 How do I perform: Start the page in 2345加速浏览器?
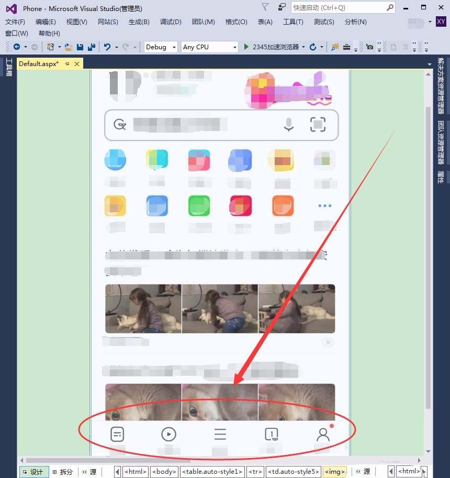pos(245,47)
